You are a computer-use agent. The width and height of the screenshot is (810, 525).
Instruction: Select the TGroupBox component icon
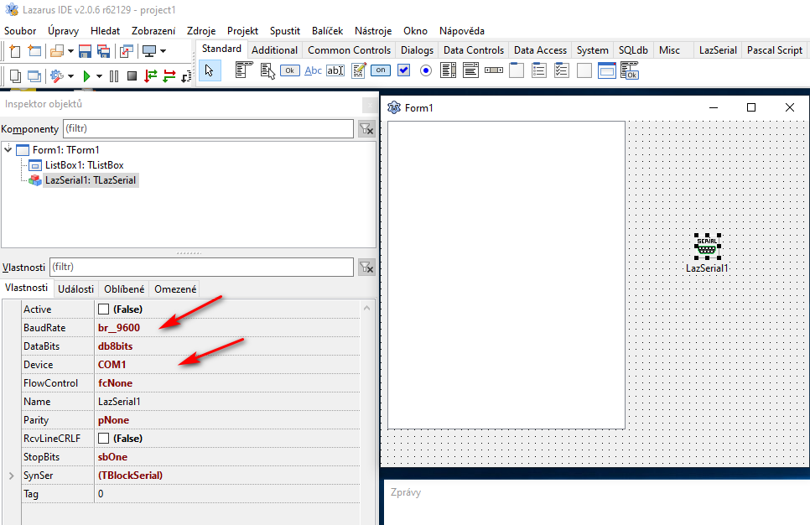pos(517,70)
